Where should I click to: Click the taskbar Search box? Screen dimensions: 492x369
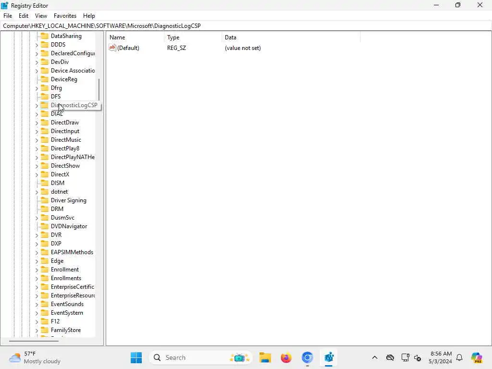click(201, 357)
